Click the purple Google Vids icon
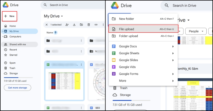 [114, 67]
